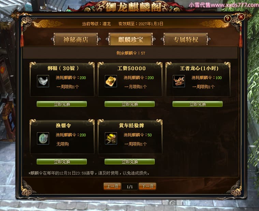The image size is (259, 211).
Task: Select the 麒麟珍宝 tab
Action: (x=130, y=39)
